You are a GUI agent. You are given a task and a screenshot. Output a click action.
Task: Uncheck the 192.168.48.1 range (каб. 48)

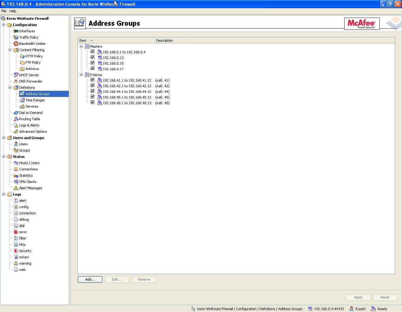pyautogui.click(x=93, y=102)
